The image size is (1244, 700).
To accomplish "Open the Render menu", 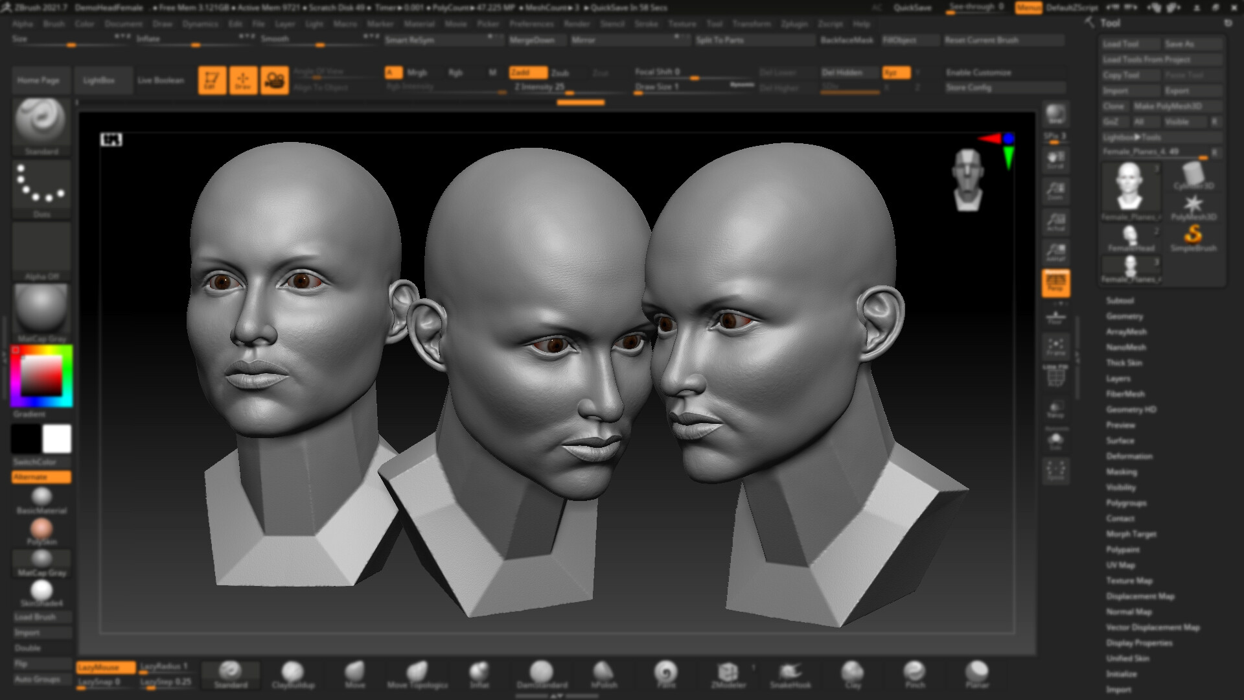I will point(577,24).
